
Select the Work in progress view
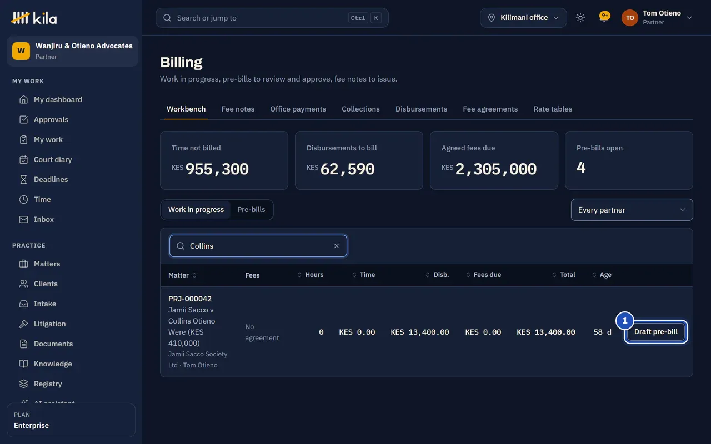196,210
